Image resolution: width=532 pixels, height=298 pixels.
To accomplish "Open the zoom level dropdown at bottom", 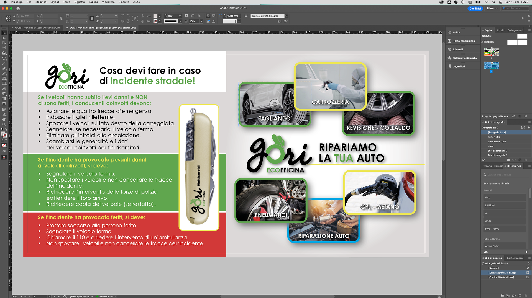I will point(21,296).
